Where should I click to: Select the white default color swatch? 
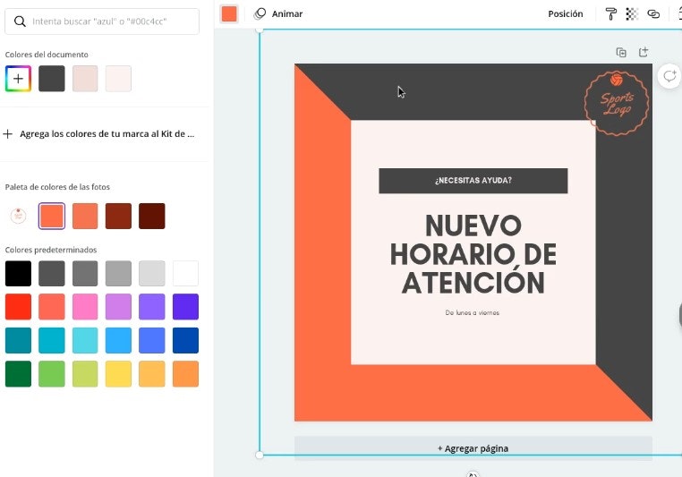186,274
